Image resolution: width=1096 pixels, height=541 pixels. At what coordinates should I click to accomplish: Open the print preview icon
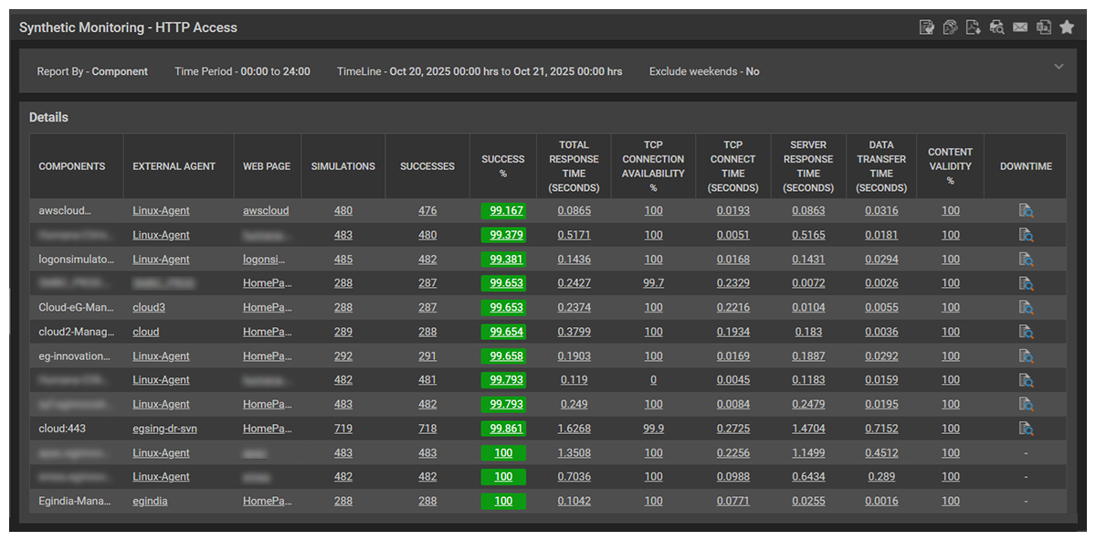(996, 27)
